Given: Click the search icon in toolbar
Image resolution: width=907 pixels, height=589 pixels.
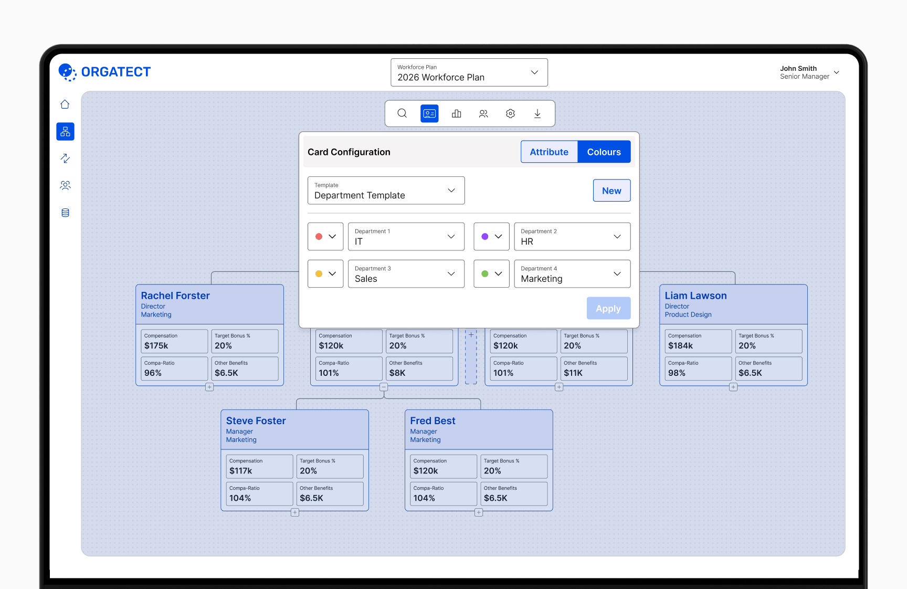Looking at the screenshot, I should coord(402,113).
